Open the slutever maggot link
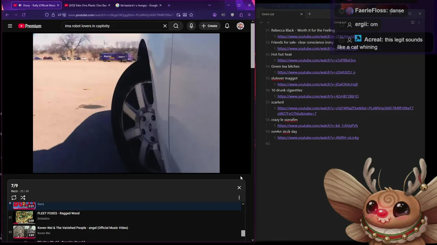The width and height of the screenshot is (437, 245). (318, 84)
